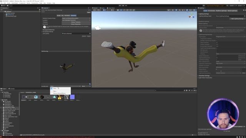The height and width of the screenshot is (138, 246).
Task: Choose Remove Unused Names in the popup
Action: [59, 94]
